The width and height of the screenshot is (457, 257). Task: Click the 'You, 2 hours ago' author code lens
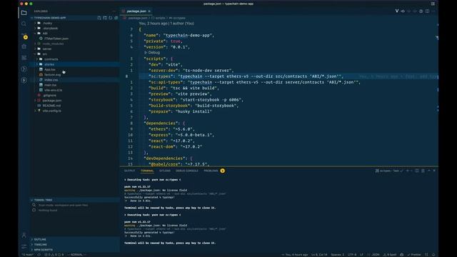[x=166, y=24]
